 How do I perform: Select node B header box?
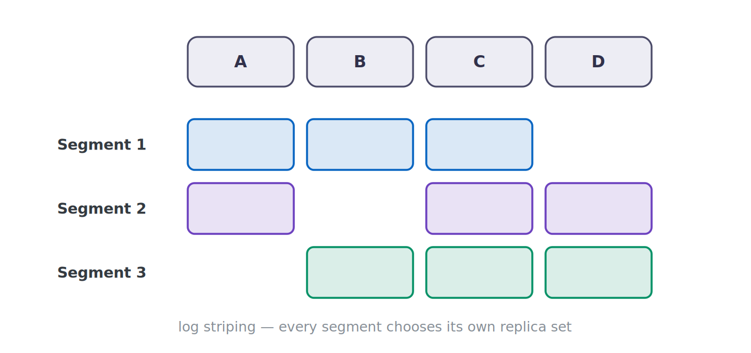point(360,62)
